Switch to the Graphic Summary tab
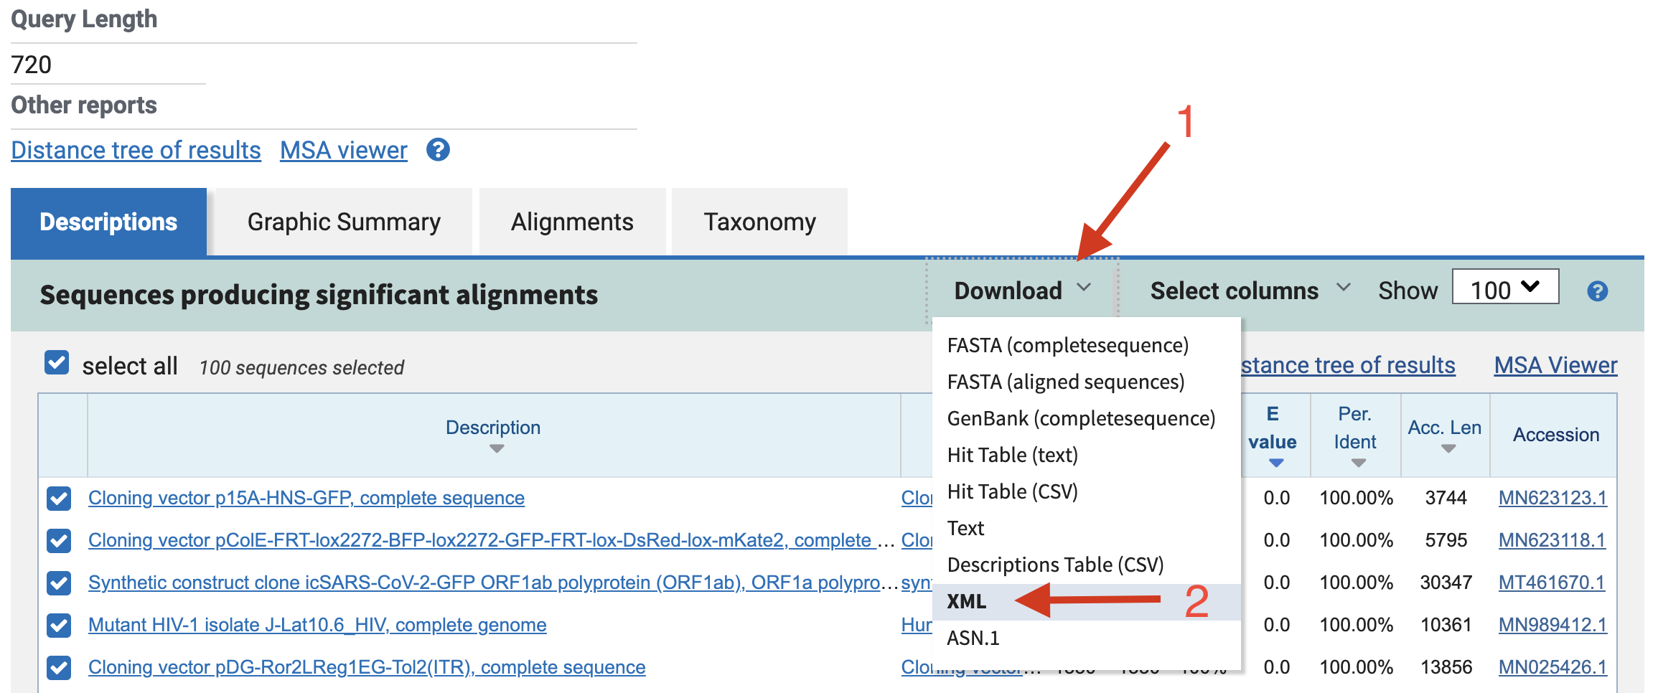This screenshot has width=1658, height=693. pos(344,222)
